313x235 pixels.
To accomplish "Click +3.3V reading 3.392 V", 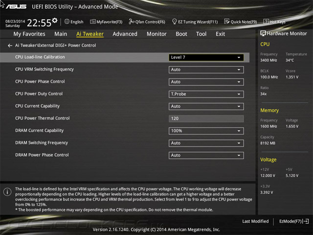I will coord(267,192).
